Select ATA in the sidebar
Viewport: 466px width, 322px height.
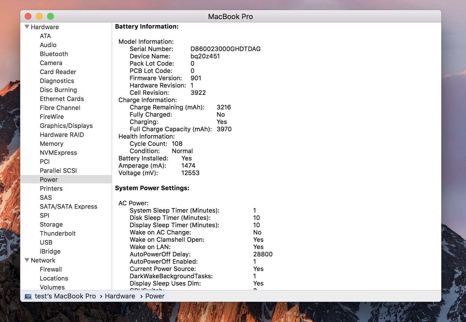coord(45,36)
